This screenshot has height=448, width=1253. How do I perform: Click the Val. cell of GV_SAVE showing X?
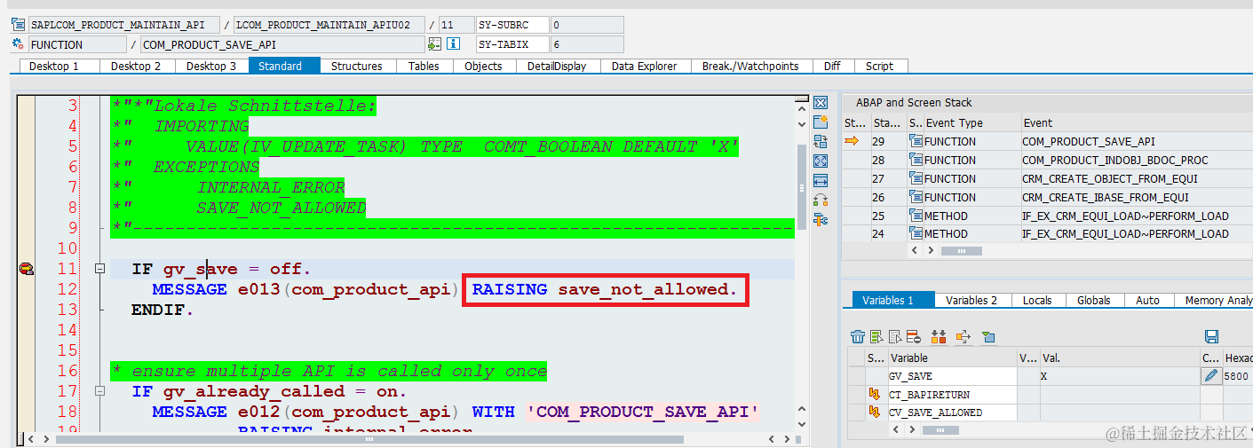click(x=1118, y=376)
